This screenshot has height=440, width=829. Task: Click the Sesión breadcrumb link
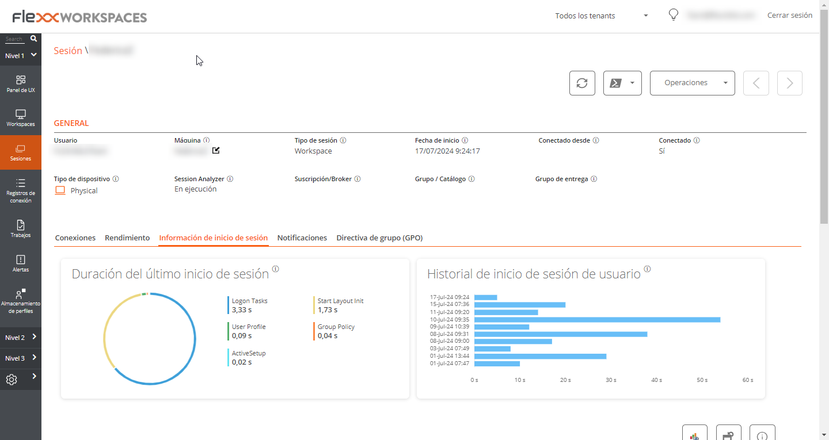[x=68, y=51]
